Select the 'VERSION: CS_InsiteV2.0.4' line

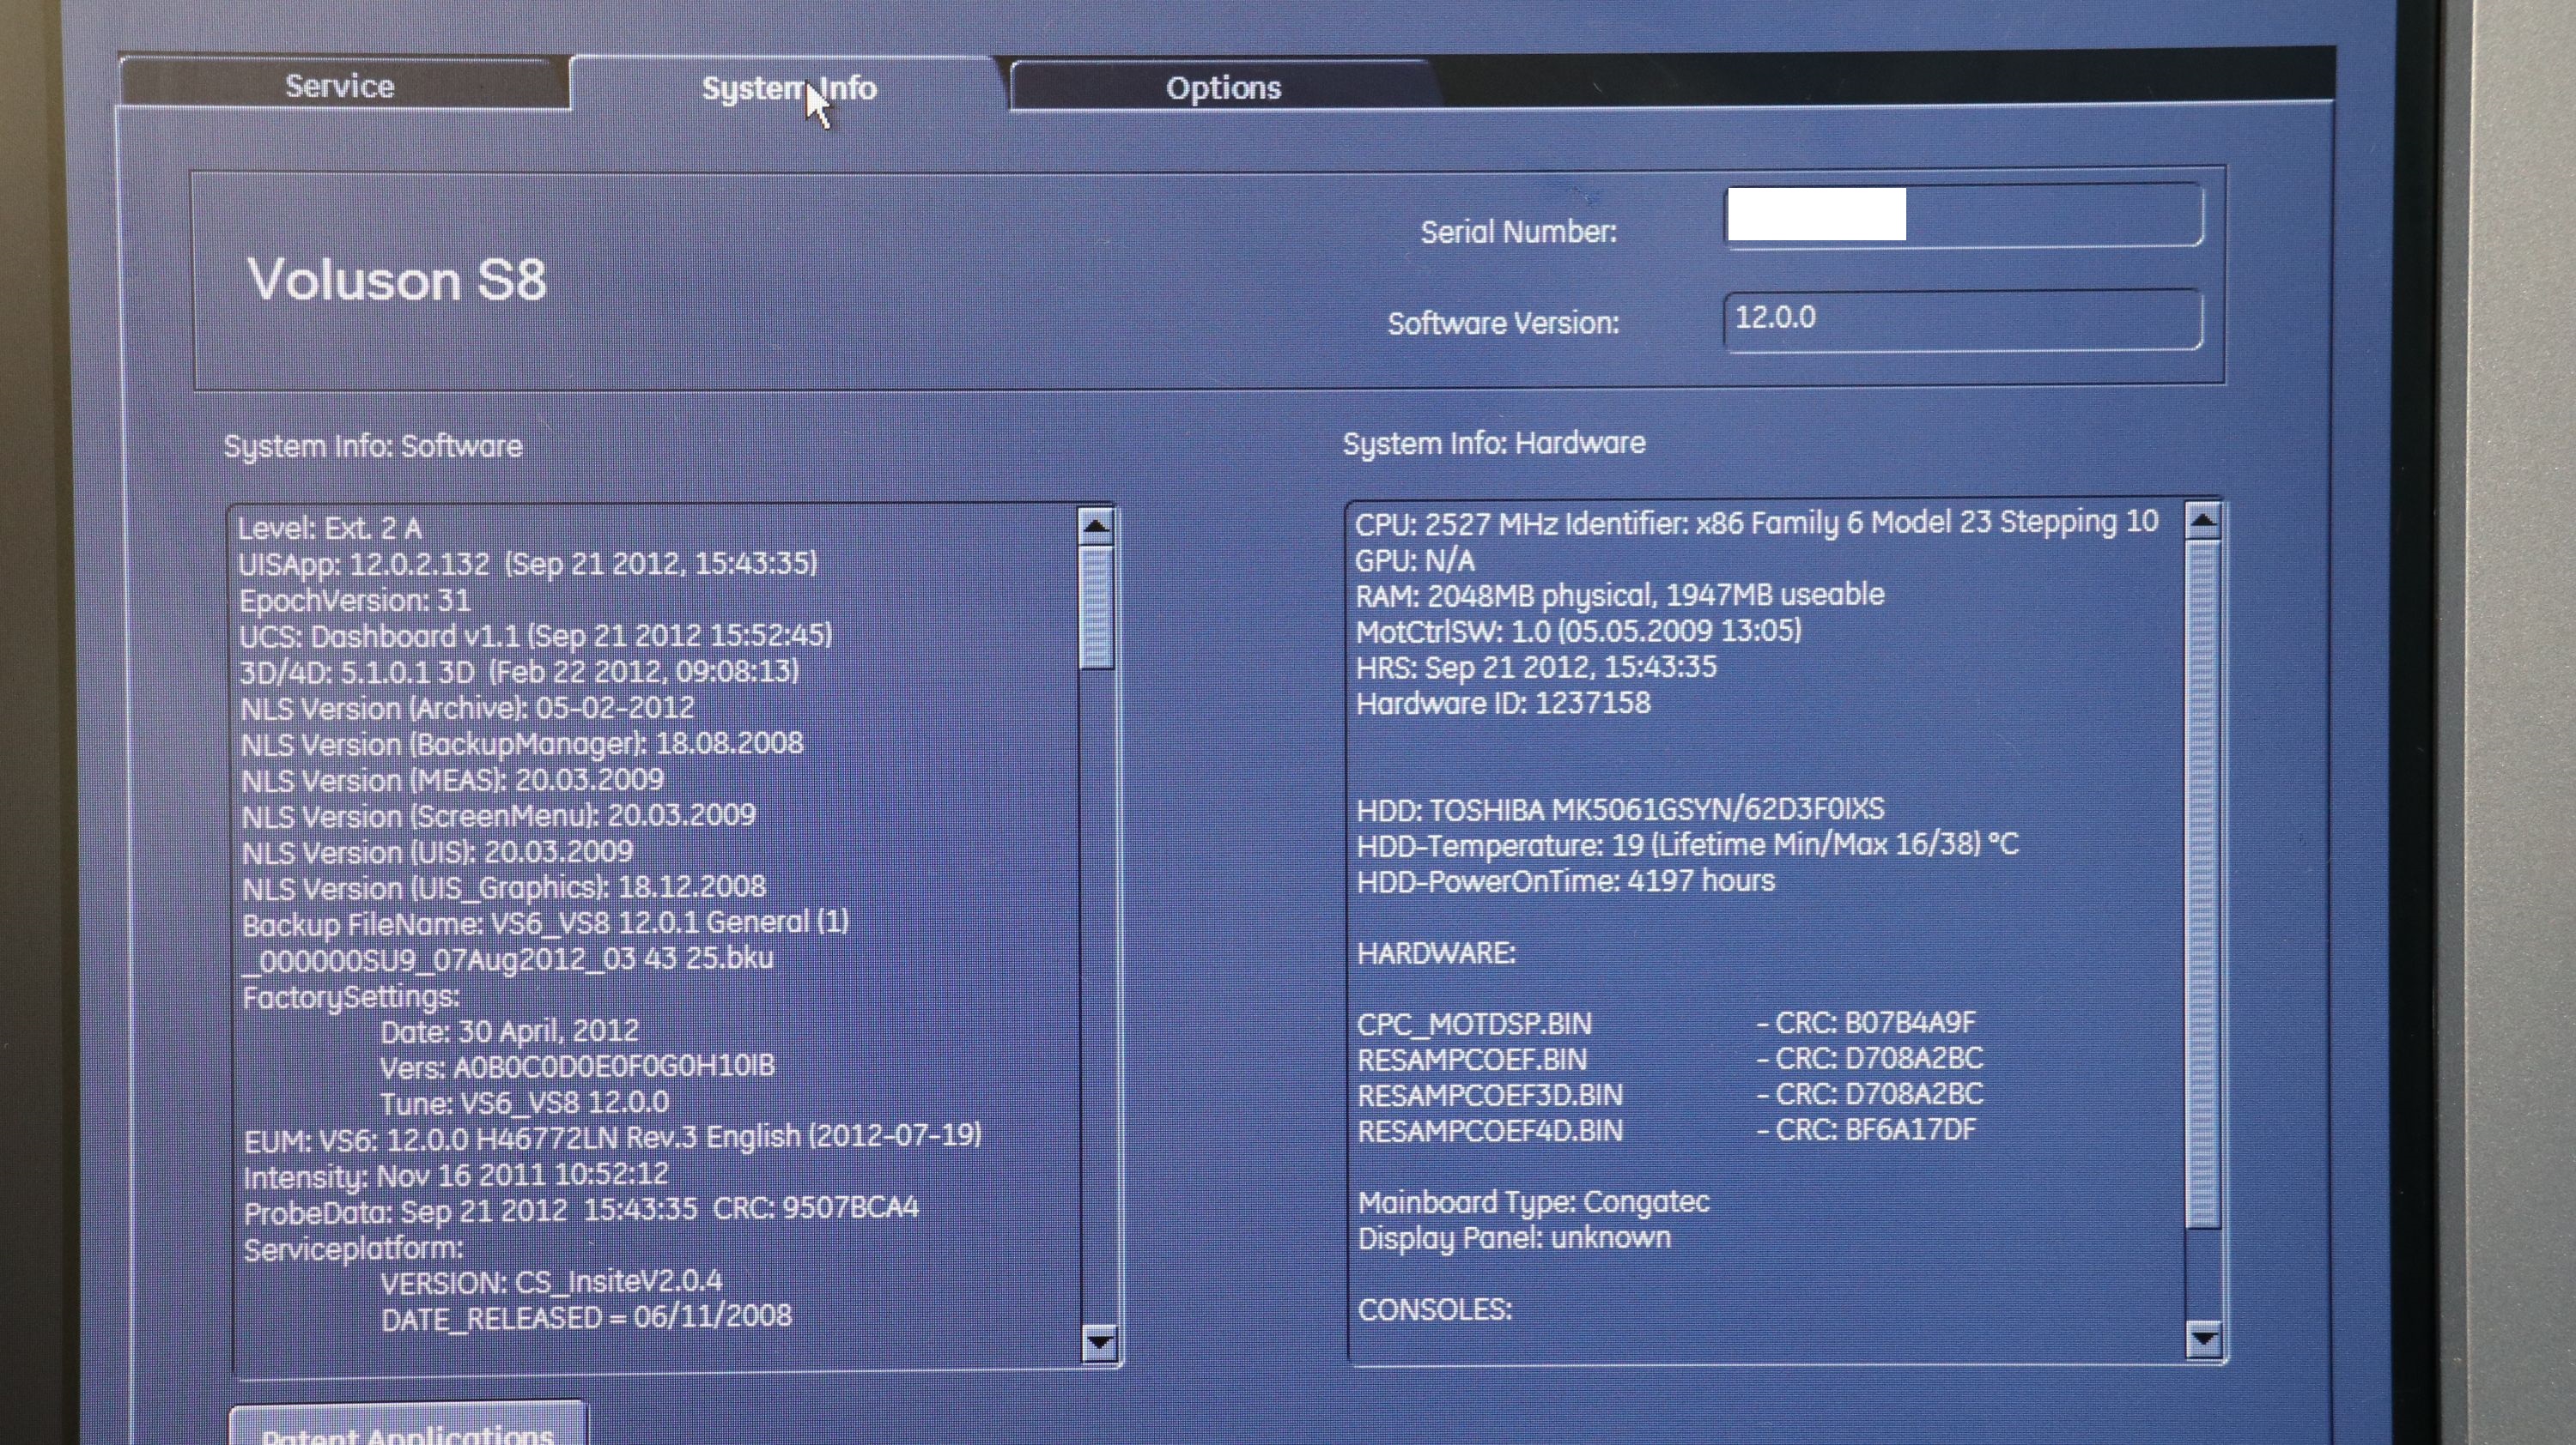tap(552, 1282)
